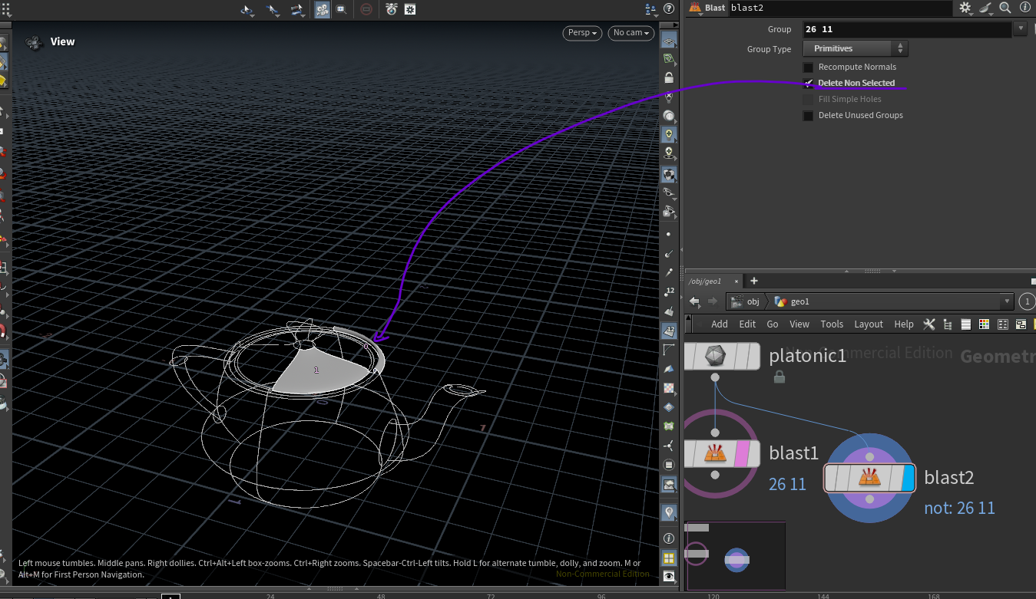Select the view tumble tool icon in top toolbar

(247, 10)
